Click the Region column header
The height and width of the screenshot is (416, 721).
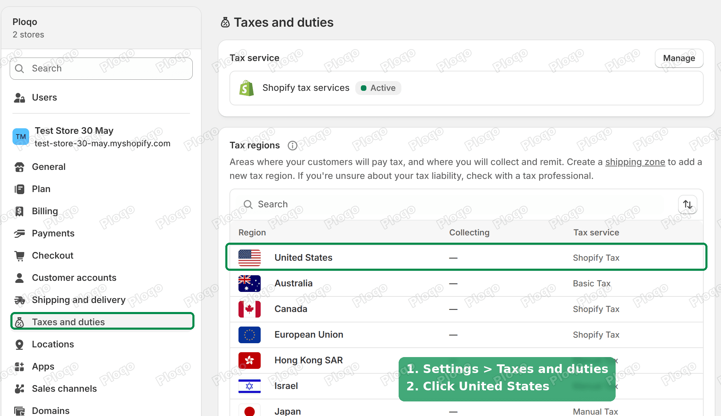(252, 233)
